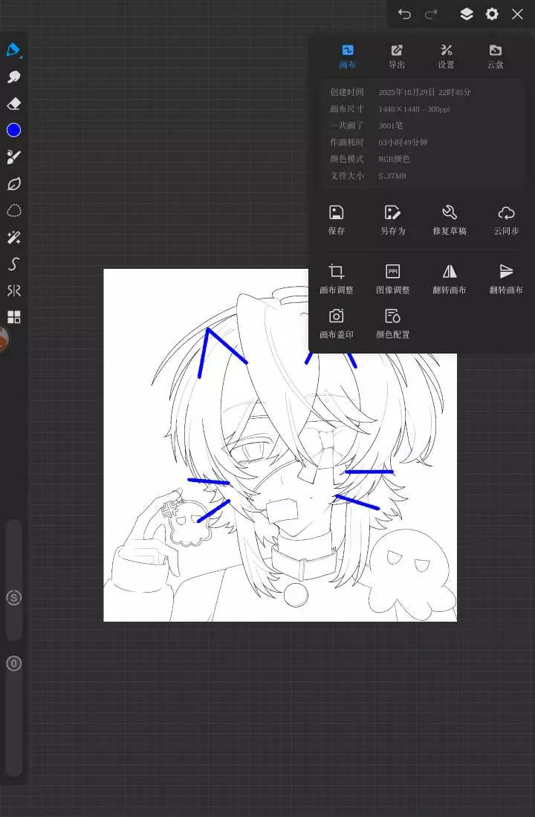Select the smudge finger tool
This screenshot has width=535, height=817.
pyautogui.click(x=13, y=77)
